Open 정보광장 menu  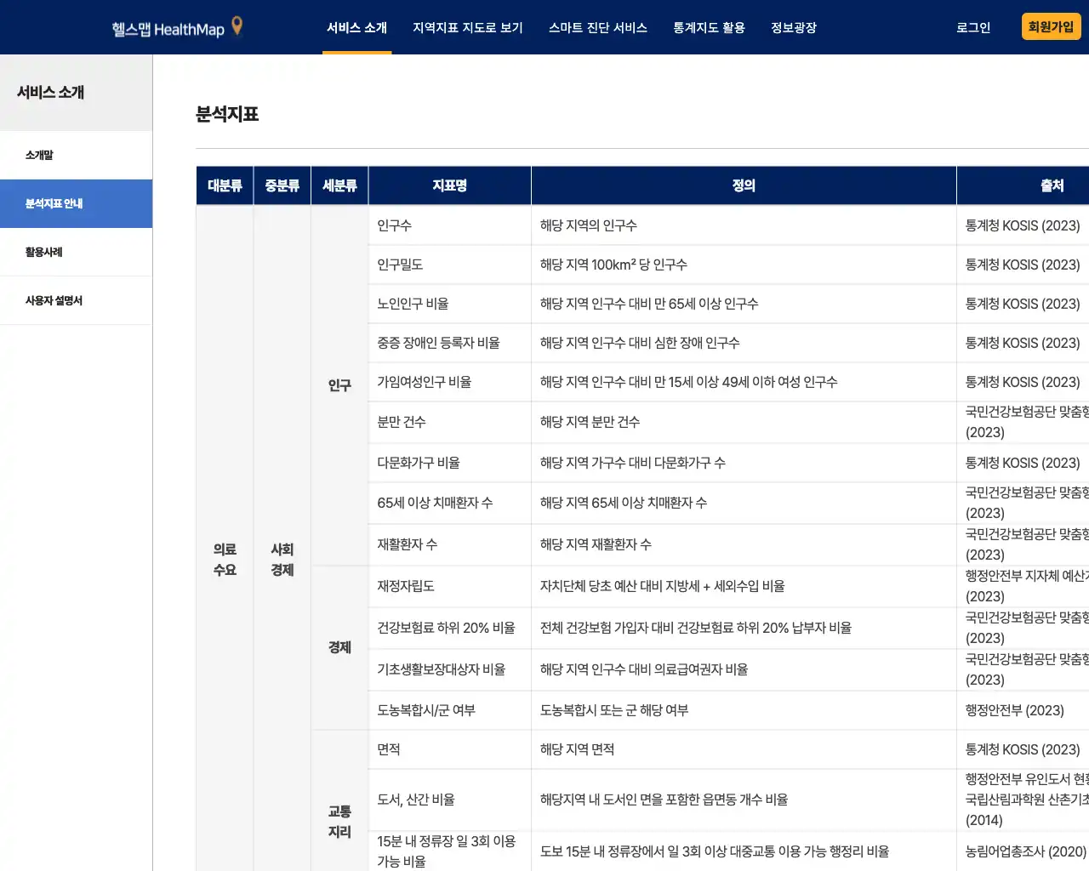pyautogui.click(x=793, y=27)
